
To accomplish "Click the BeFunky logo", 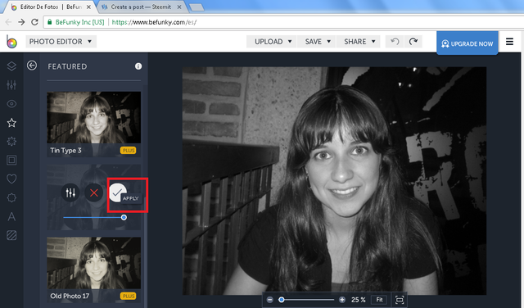I will (x=11, y=42).
